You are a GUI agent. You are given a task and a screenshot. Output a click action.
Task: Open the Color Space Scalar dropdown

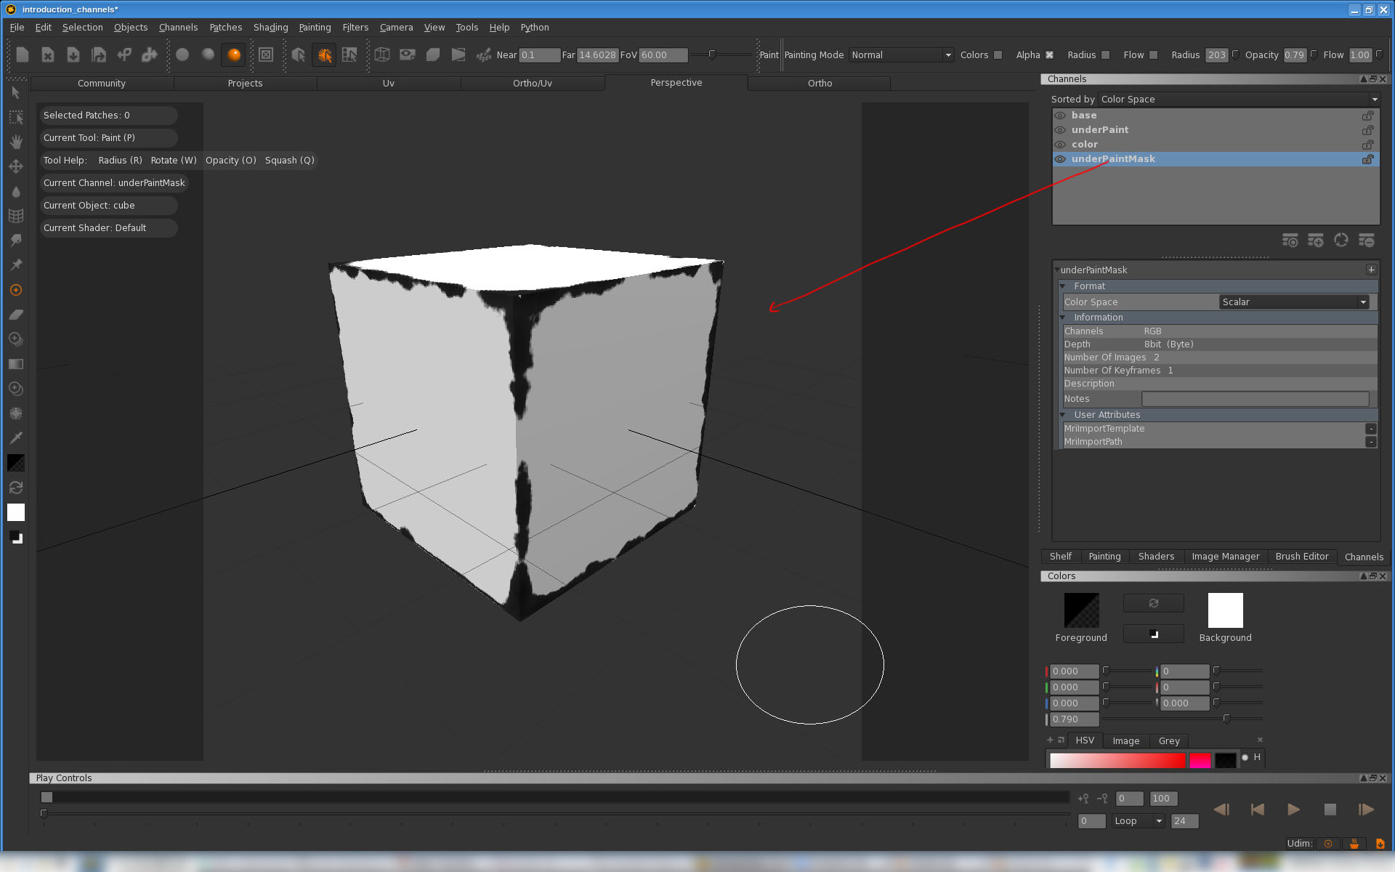click(x=1295, y=302)
